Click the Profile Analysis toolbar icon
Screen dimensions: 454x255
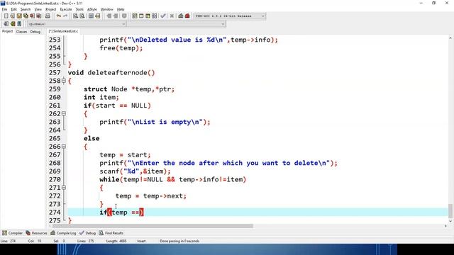coord(181,16)
